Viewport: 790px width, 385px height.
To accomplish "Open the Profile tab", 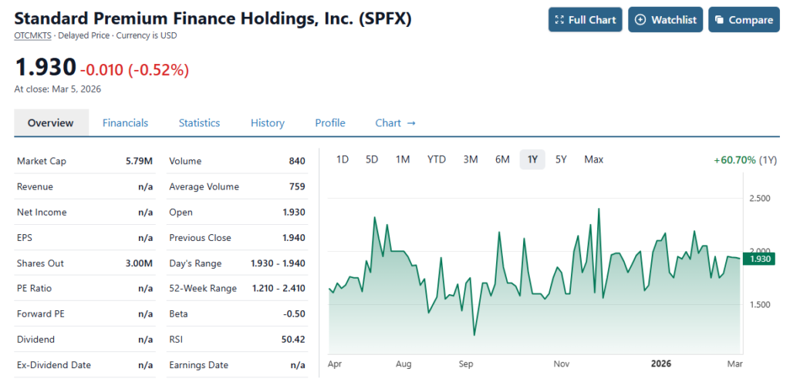I will (x=330, y=123).
